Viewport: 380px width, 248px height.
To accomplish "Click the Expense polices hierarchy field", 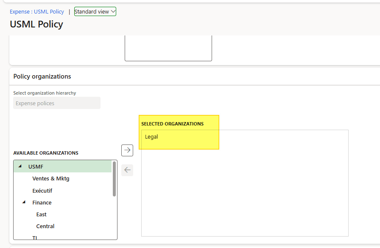I will click(x=57, y=103).
